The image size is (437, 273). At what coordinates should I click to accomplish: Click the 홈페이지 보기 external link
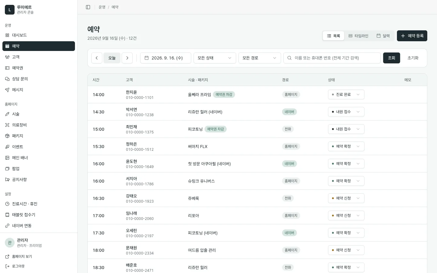point(39,257)
